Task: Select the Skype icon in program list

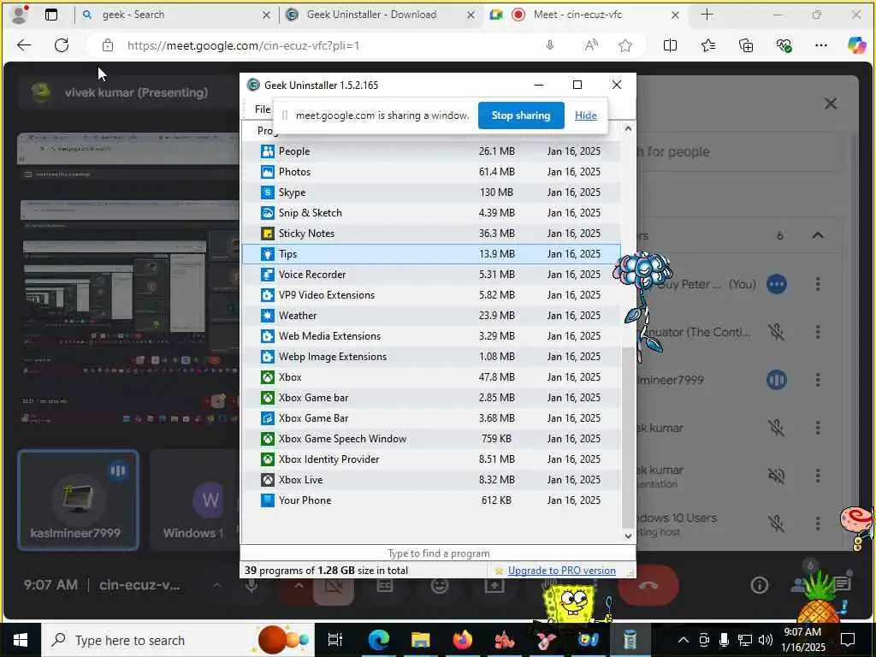Action: 268,192
